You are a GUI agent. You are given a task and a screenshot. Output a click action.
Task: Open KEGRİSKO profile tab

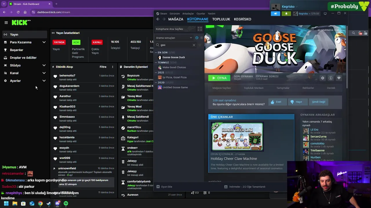[243, 19]
